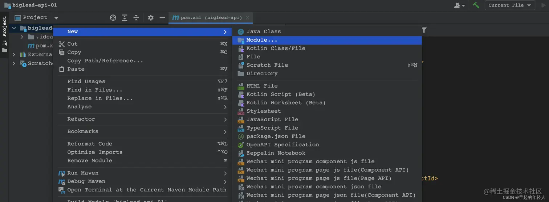The image size is (549, 202).
Task: Create a new HTML File
Action: pos(327,86)
